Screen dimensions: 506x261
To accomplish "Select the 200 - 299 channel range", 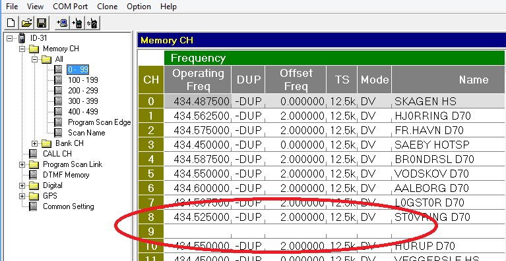I will [83, 91].
